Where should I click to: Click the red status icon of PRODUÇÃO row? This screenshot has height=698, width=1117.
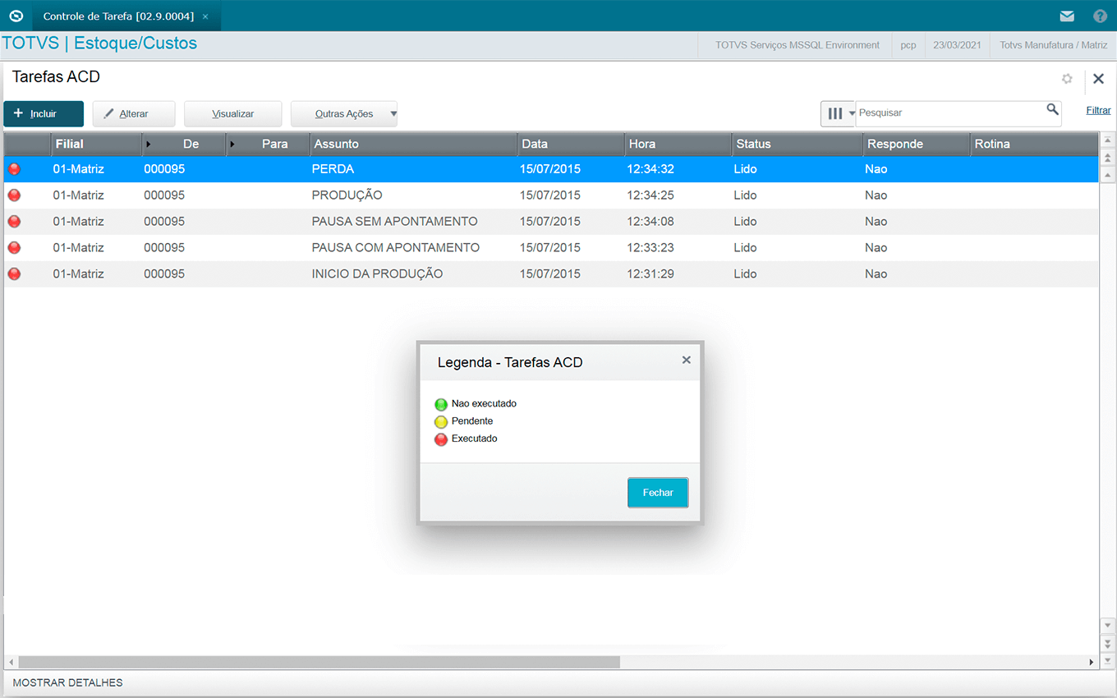click(14, 195)
